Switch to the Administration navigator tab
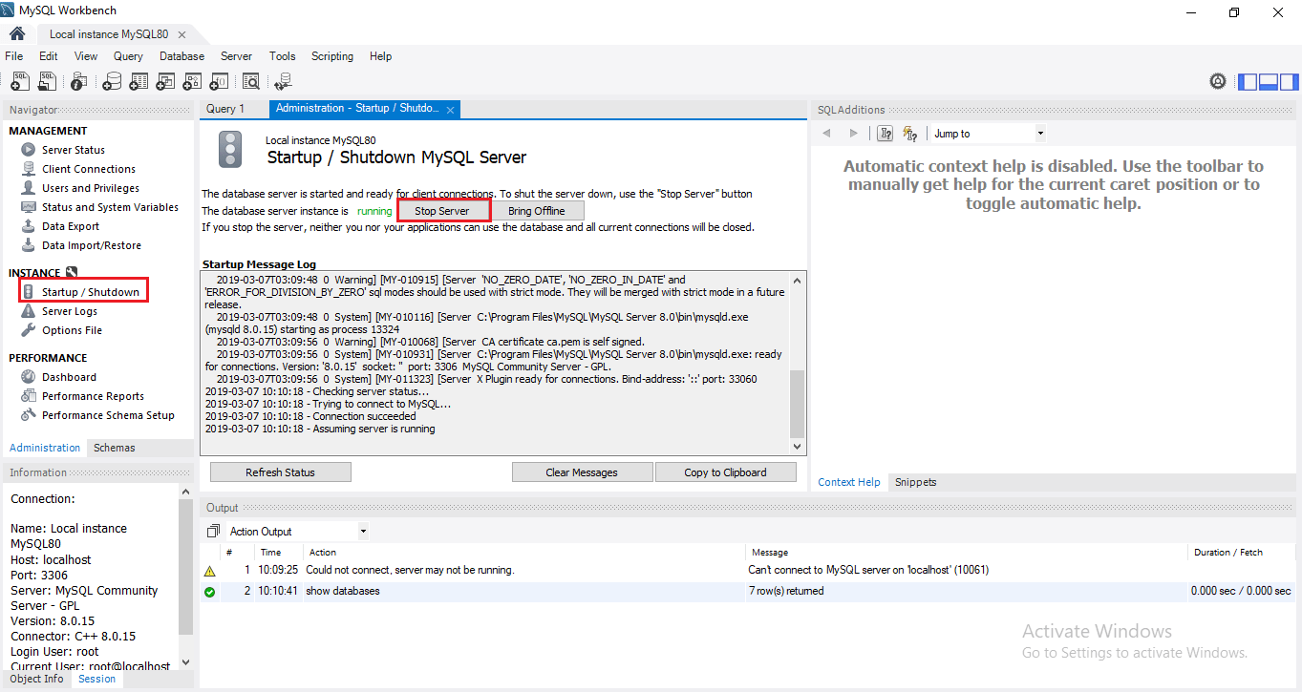Viewport: 1302px width, 692px height. tap(45, 448)
